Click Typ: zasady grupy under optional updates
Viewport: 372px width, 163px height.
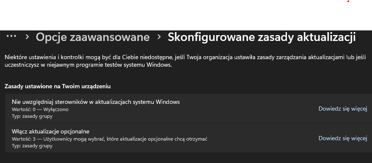coord(32,146)
